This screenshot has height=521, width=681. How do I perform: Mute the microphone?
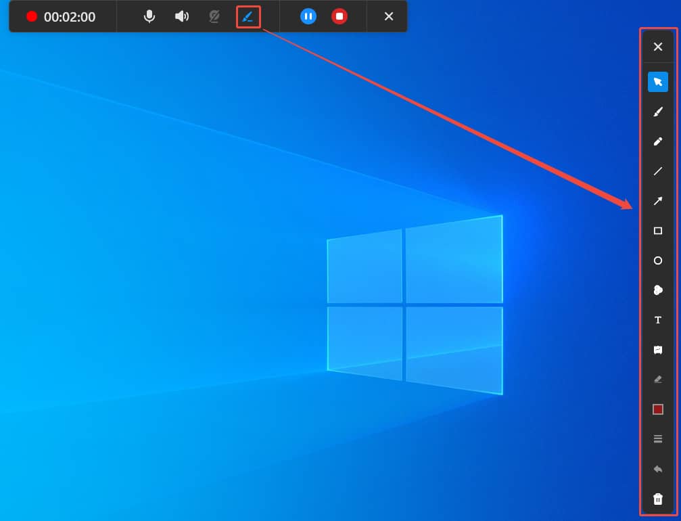tap(149, 16)
